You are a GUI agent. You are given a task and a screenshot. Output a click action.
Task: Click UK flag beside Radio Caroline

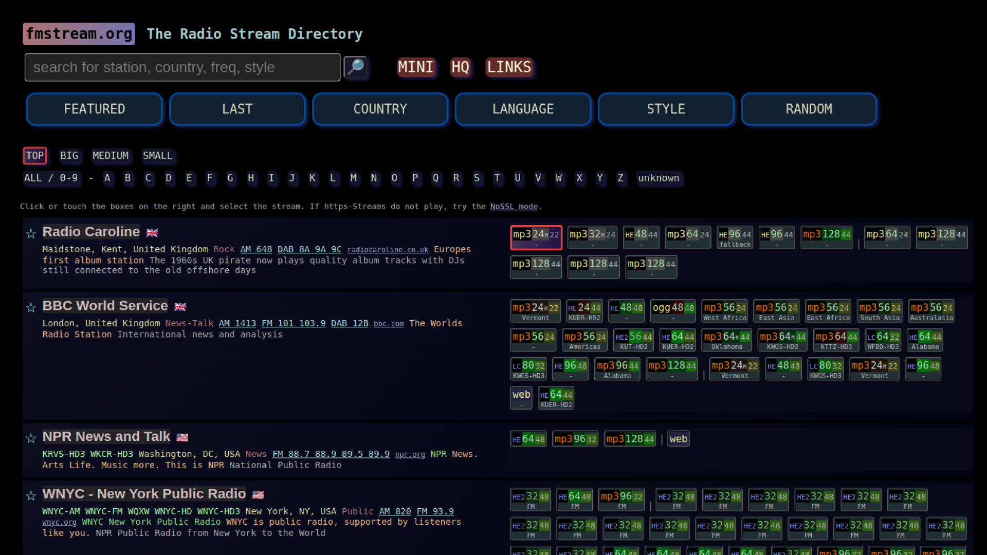pyautogui.click(x=152, y=233)
